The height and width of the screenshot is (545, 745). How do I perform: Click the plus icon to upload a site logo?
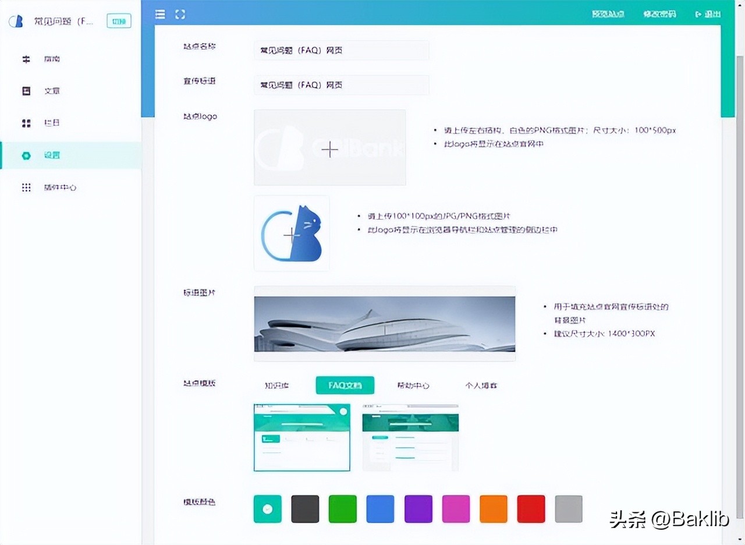click(x=329, y=150)
